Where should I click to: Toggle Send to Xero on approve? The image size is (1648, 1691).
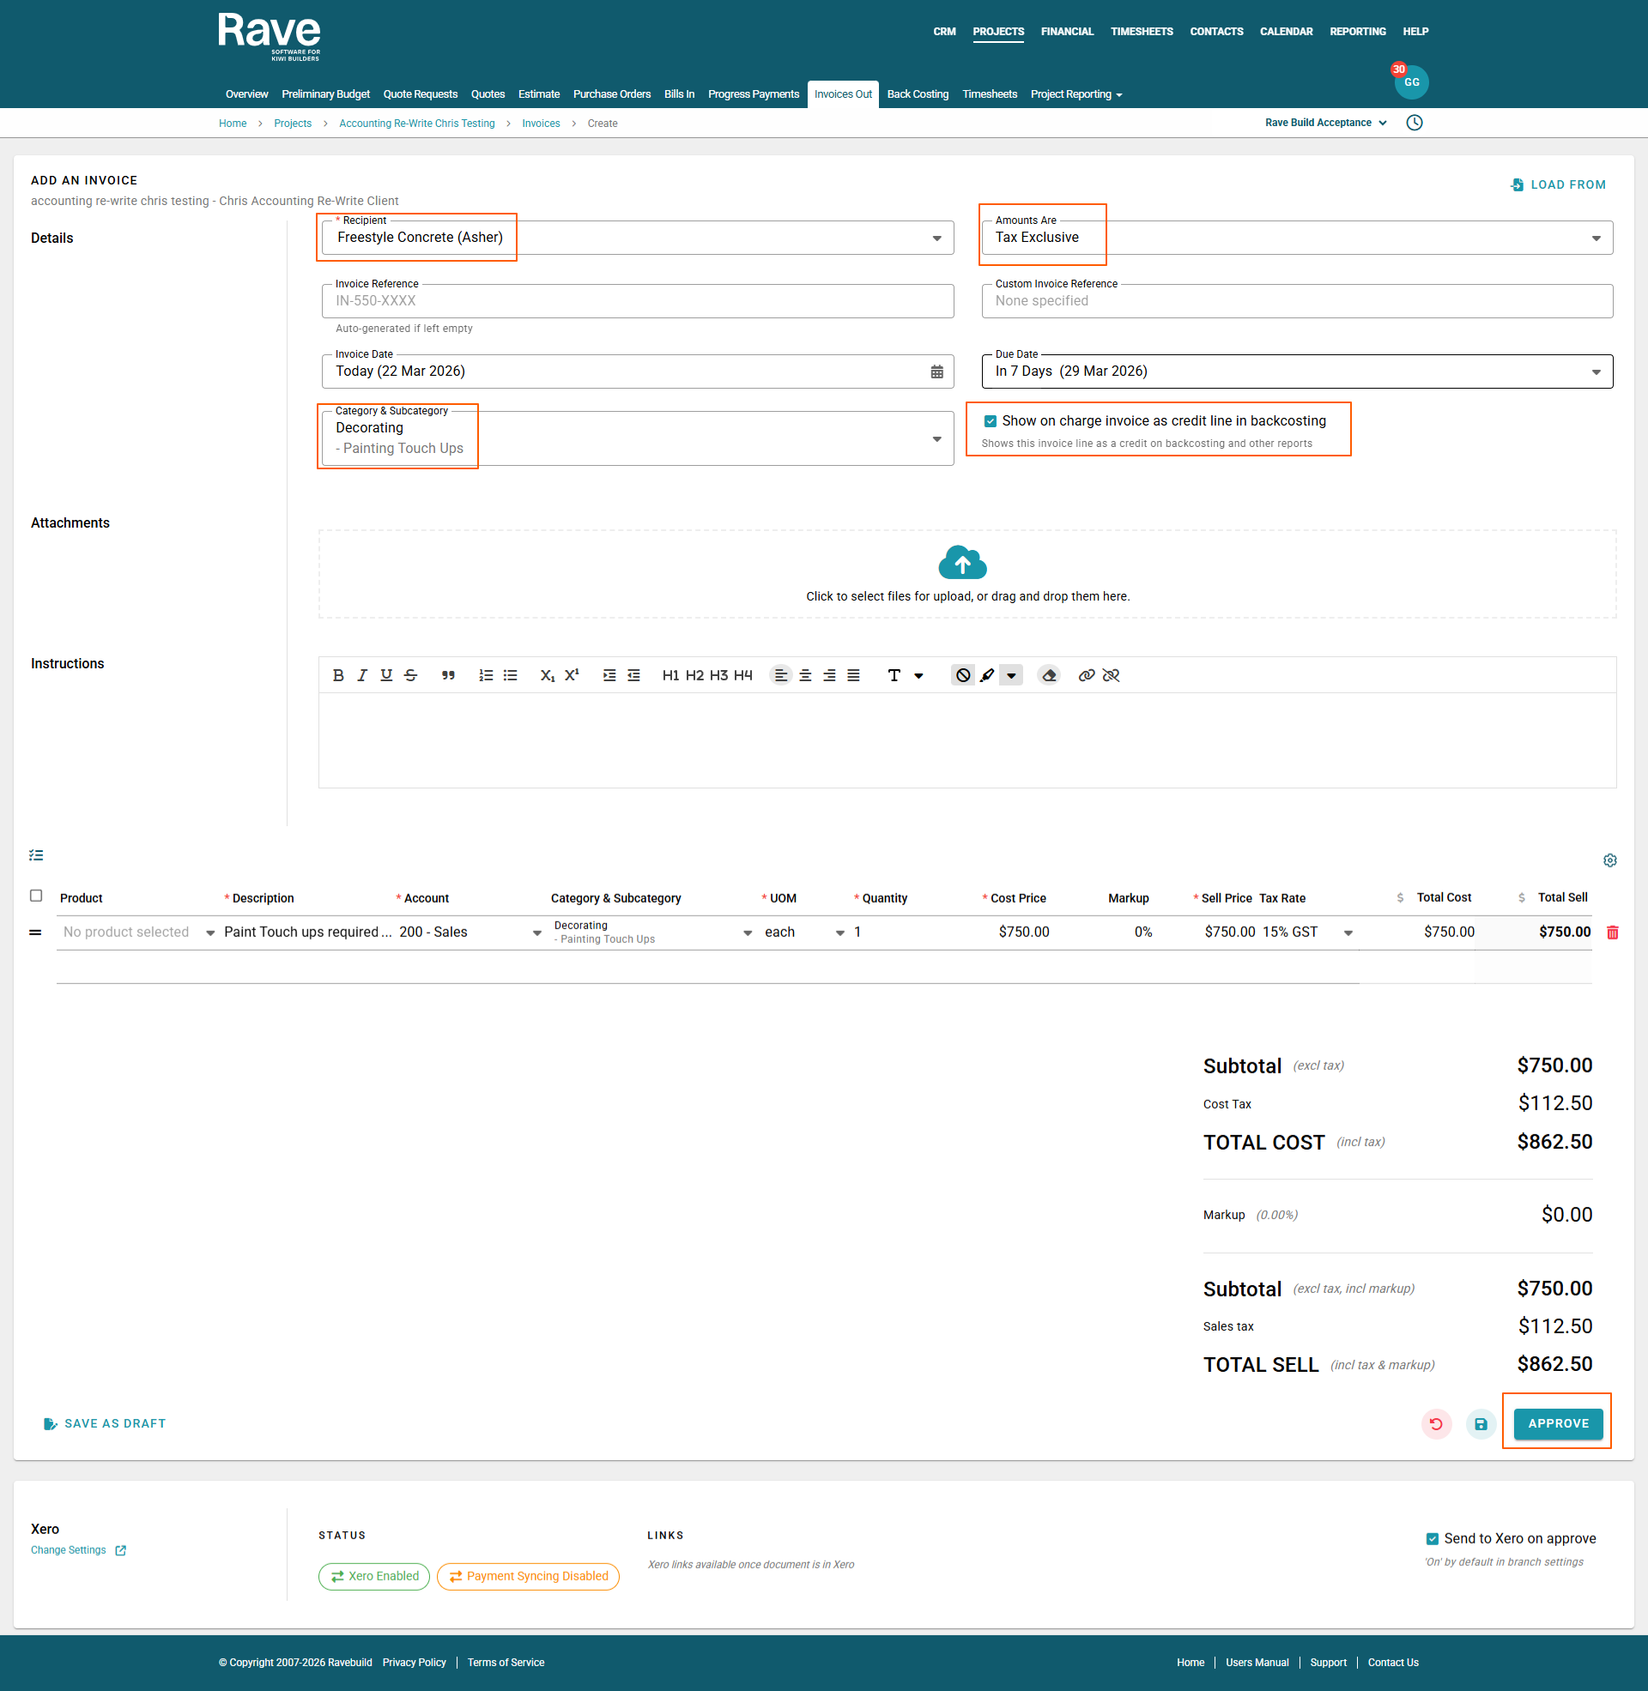coord(1432,1539)
